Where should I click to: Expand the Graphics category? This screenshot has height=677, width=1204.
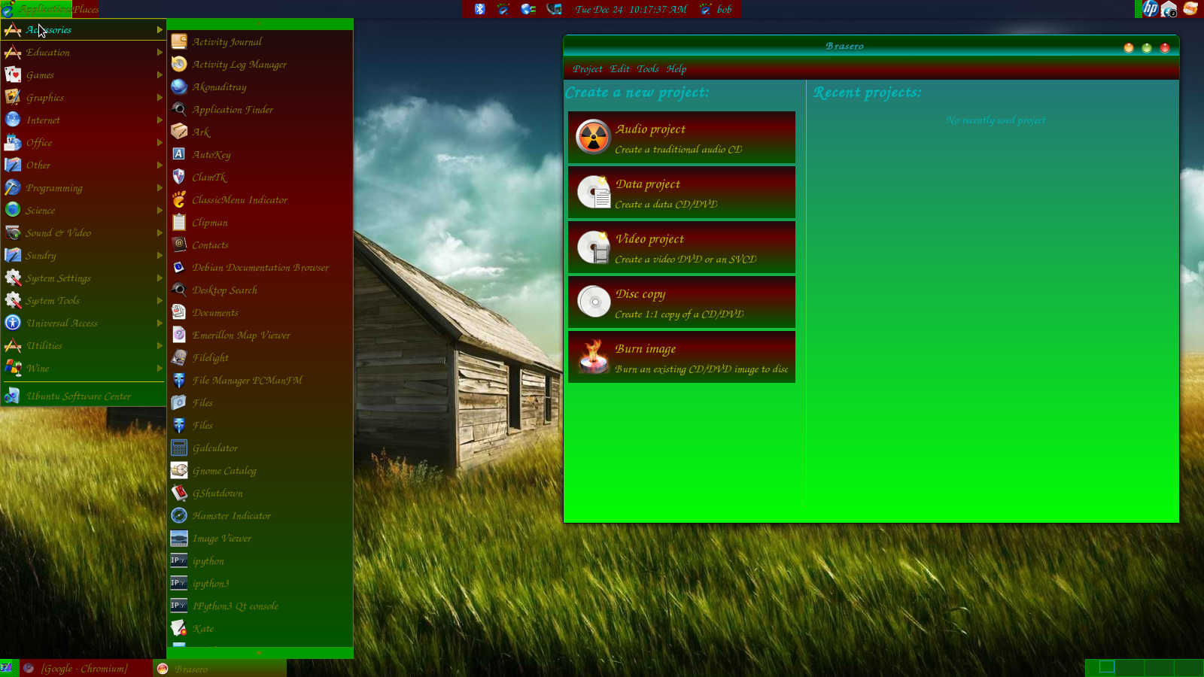point(83,97)
